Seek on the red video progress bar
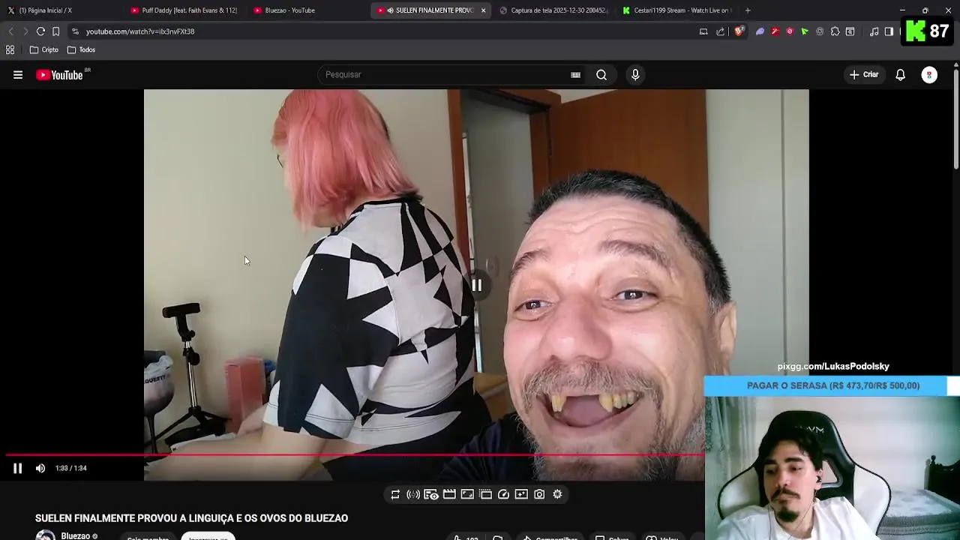The width and height of the screenshot is (960, 540). tap(355, 454)
